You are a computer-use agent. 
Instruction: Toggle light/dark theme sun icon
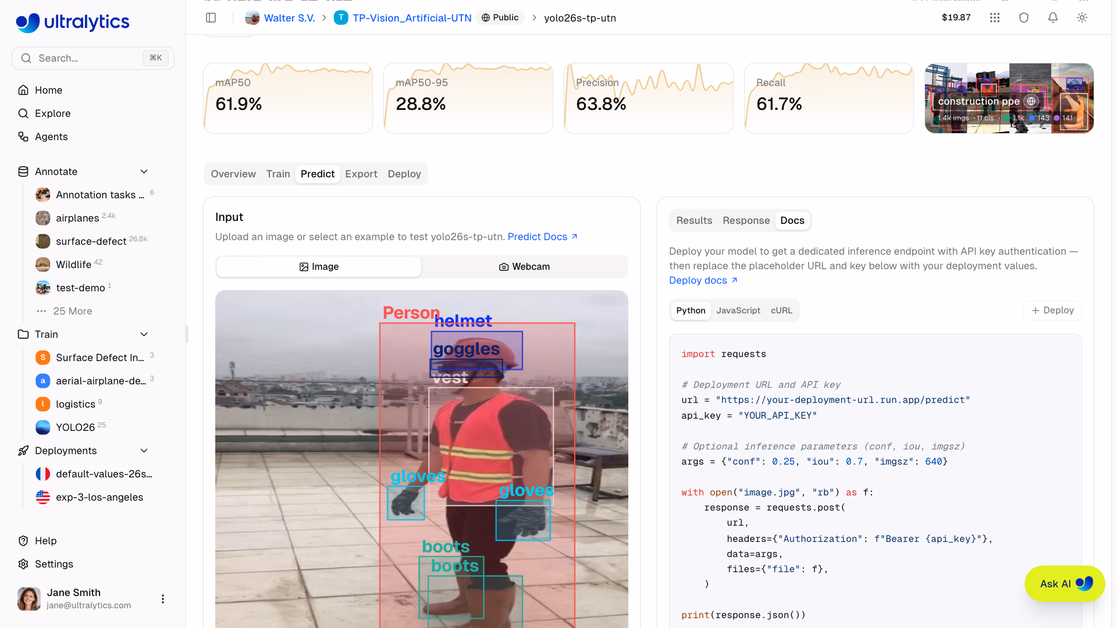click(1082, 18)
